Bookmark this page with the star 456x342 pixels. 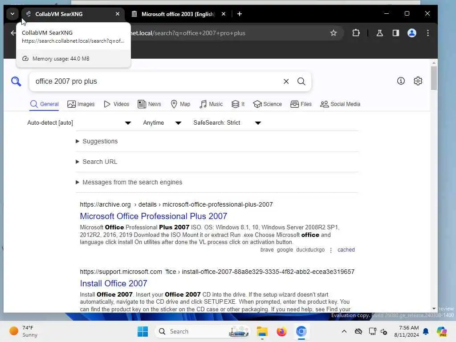pyautogui.click(x=334, y=33)
